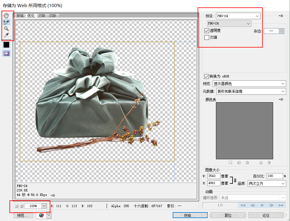Open the optimize panel menu icon
290x221 pixels.
tap(281, 16)
